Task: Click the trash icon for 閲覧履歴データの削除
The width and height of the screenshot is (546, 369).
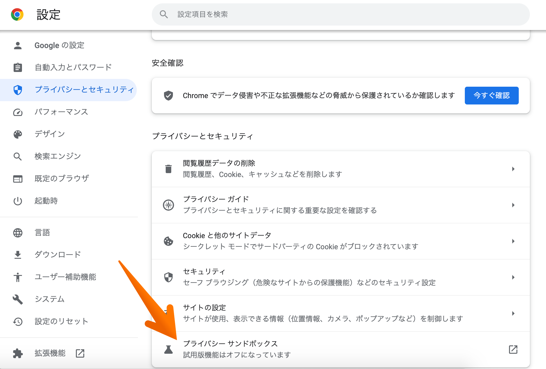Action: pos(168,169)
